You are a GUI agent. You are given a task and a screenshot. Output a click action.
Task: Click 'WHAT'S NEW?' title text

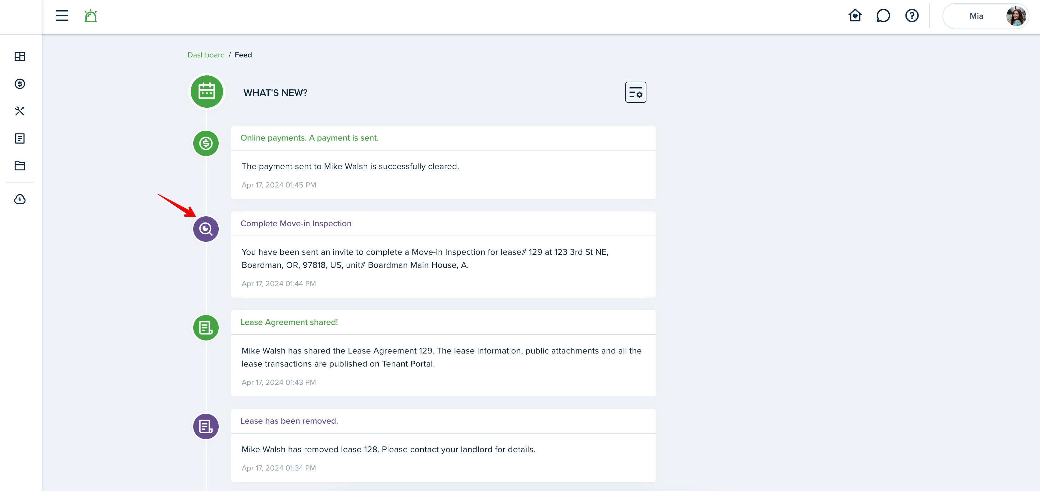click(275, 93)
